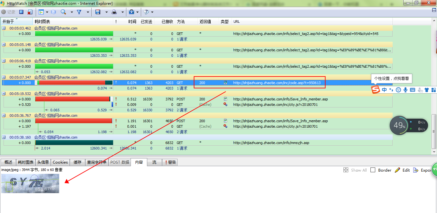Click the 49% download speed circle indicator

(399, 125)
